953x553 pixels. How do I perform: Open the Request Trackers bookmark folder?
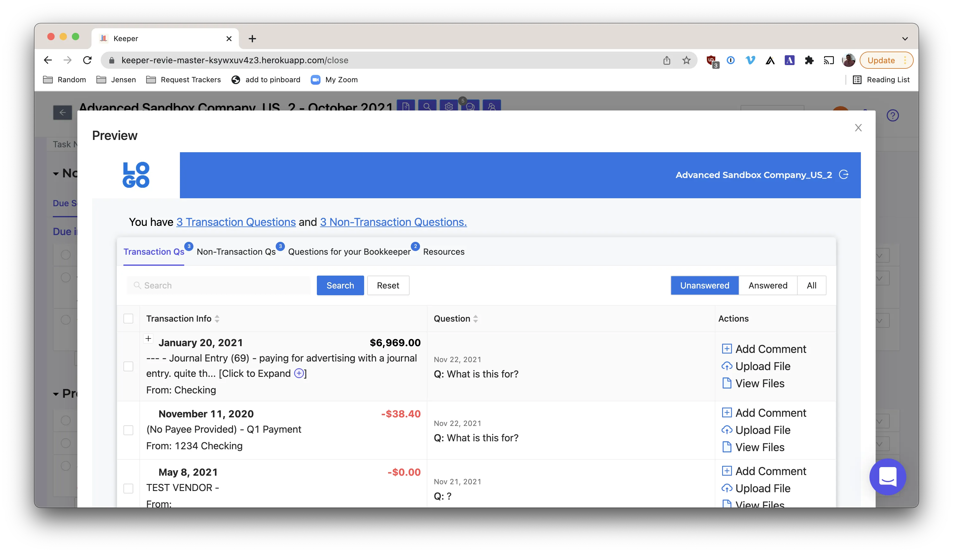(183, 80)
